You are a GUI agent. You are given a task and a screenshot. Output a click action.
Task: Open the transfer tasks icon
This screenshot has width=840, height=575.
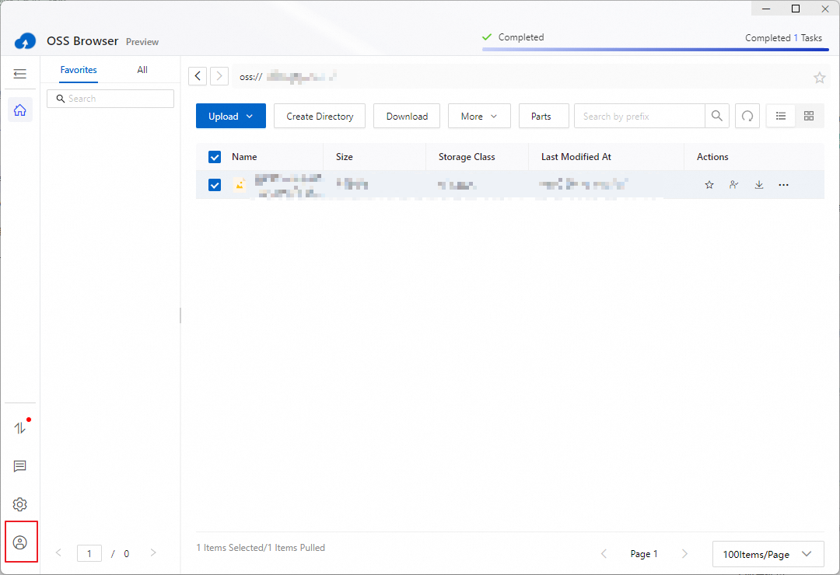click(x=20, y=428)
